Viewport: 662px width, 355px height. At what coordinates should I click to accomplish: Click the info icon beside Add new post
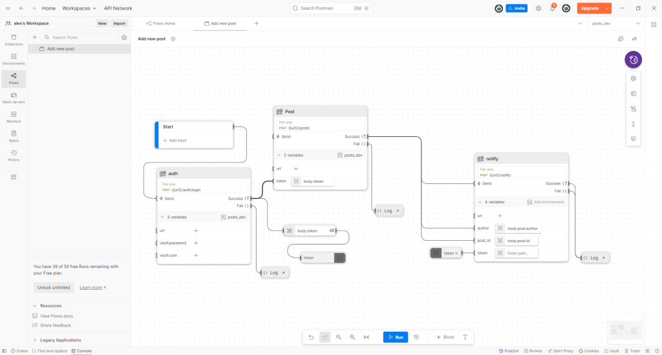pos(173,39)
